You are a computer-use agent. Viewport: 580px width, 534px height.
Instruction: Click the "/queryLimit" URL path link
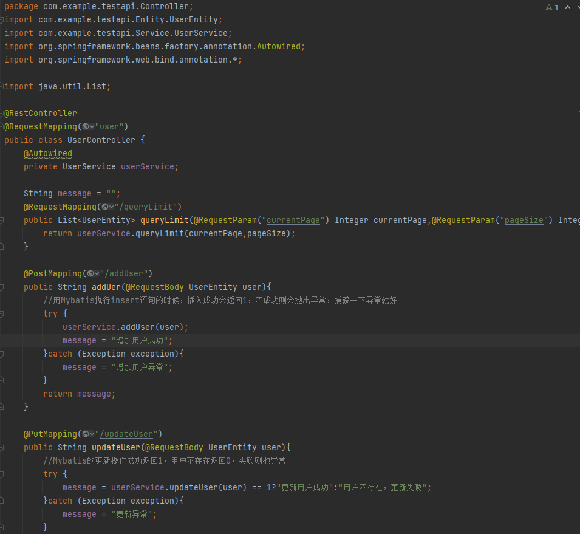(x=150, y=207)
